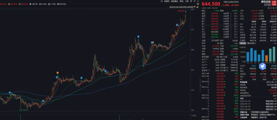Select the 卖一 645.000 ask row
The image size is (277, 120).
click(x=220, y=24)
